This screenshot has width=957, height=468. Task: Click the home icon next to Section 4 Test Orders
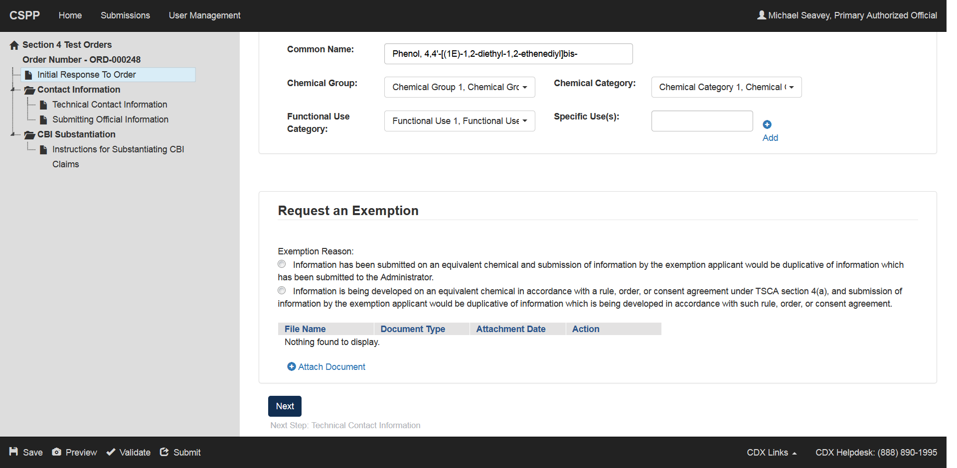(14, 45)
